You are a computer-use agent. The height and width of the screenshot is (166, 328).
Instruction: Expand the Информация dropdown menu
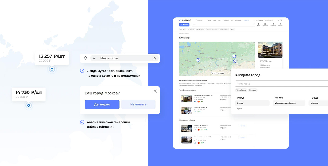tap(238, 20)
